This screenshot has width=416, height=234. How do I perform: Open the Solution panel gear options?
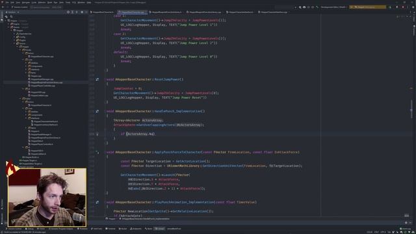pyautogui.click(x=82, y=12)
